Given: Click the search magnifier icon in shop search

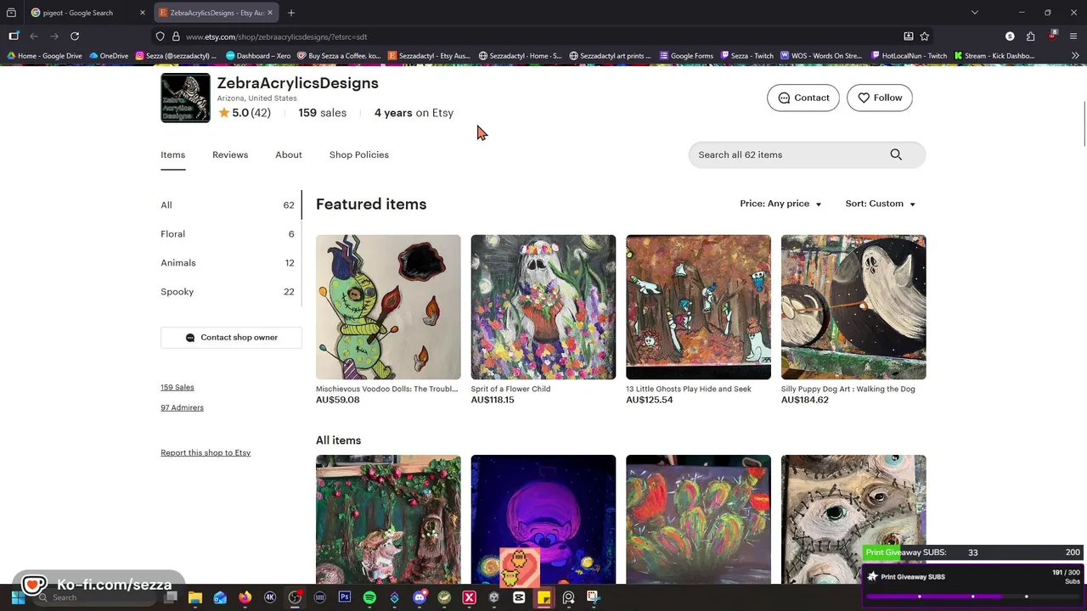Looking at the screenshot, I should pos(896,154).
